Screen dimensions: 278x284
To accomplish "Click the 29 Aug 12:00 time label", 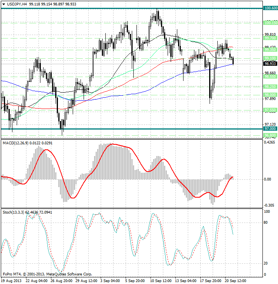I will [86, 281].
